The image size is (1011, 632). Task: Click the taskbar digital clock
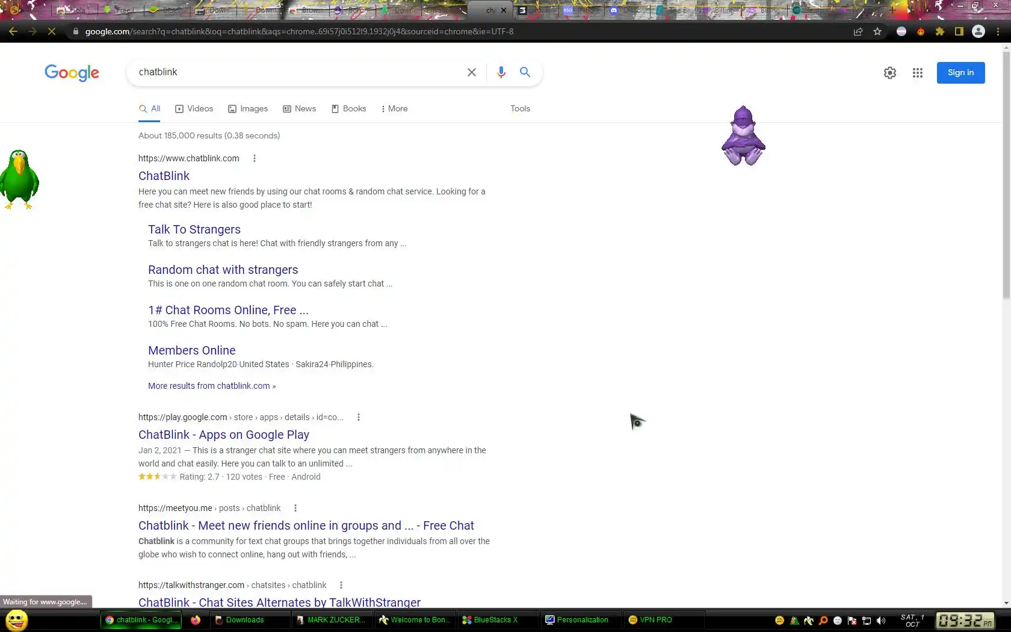(x=965, y=620)
